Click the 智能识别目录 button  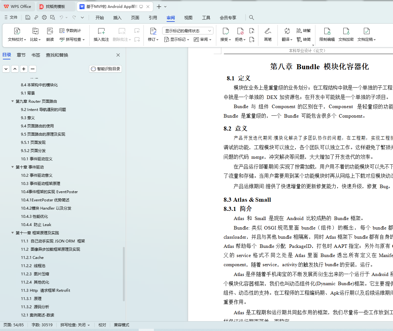[105, 69]
